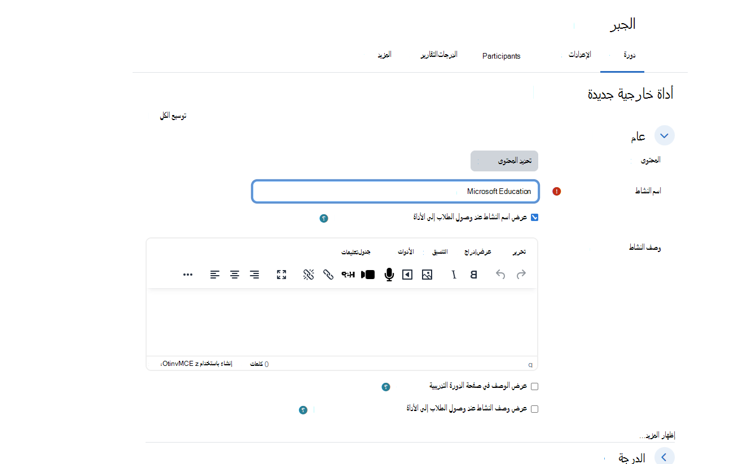The image size is (747, 464).
Task: Click the عام section heading
Action: (638, 136)
